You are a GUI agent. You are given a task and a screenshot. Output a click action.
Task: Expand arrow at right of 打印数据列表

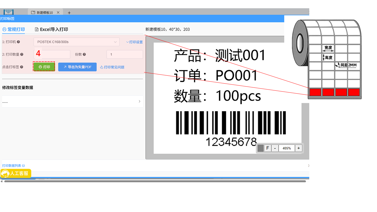coord(308,166)
